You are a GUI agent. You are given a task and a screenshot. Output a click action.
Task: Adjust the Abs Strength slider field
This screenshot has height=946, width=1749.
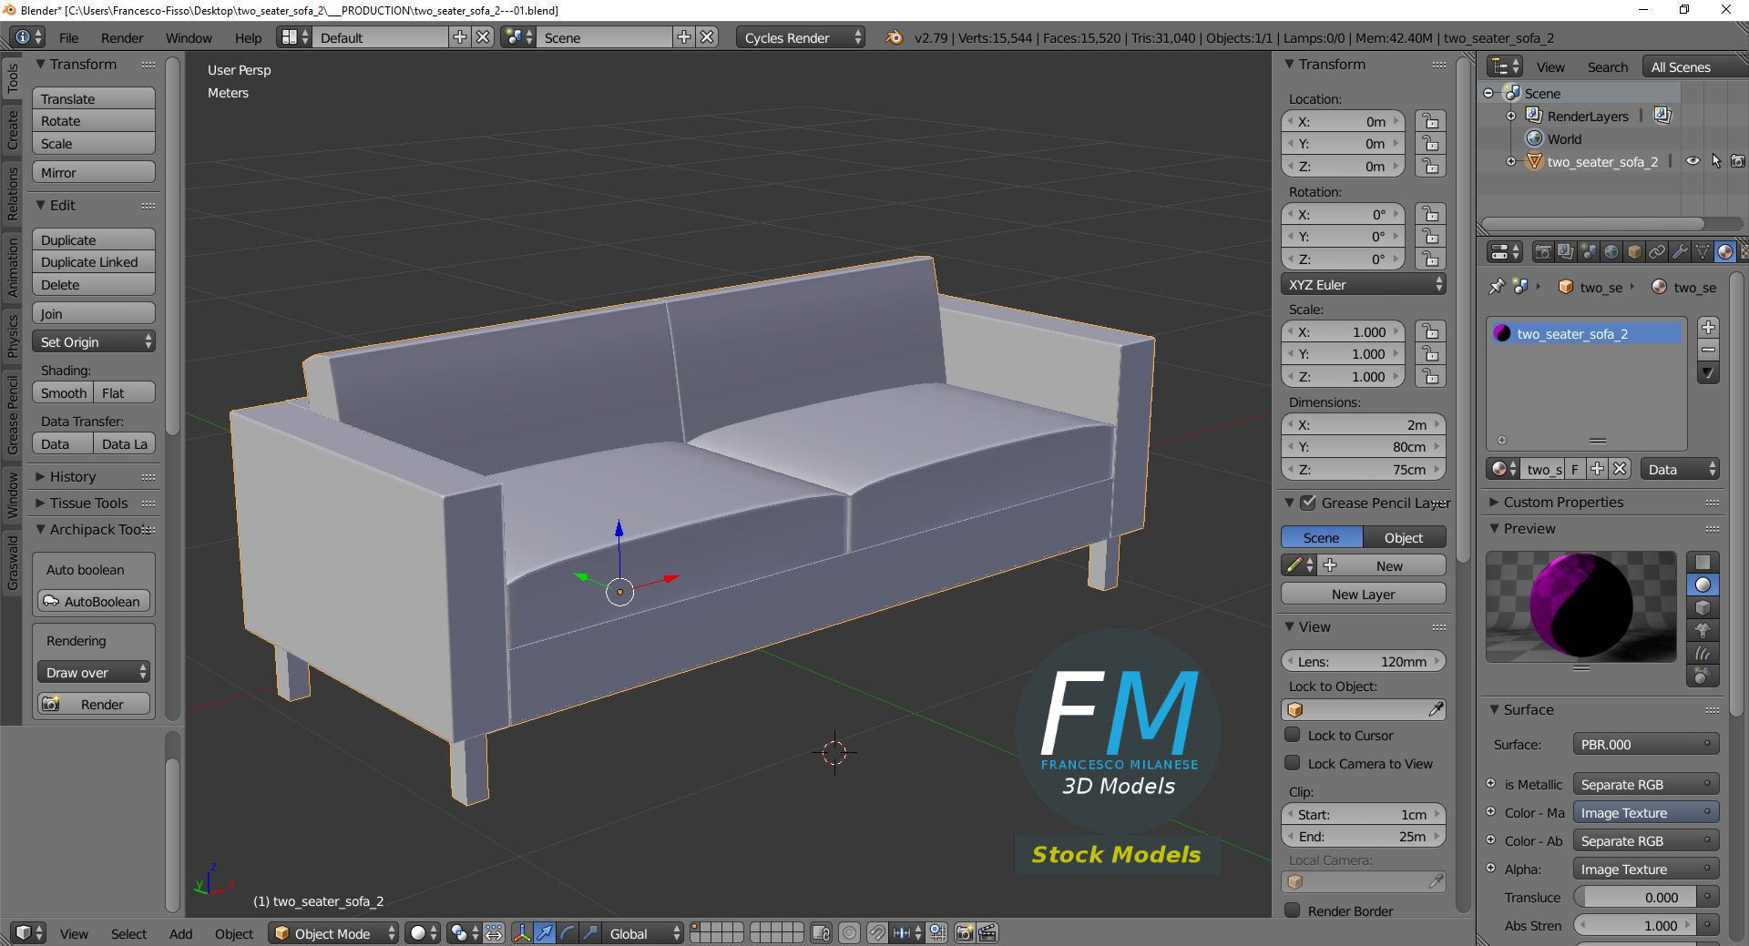[1636, 925]
